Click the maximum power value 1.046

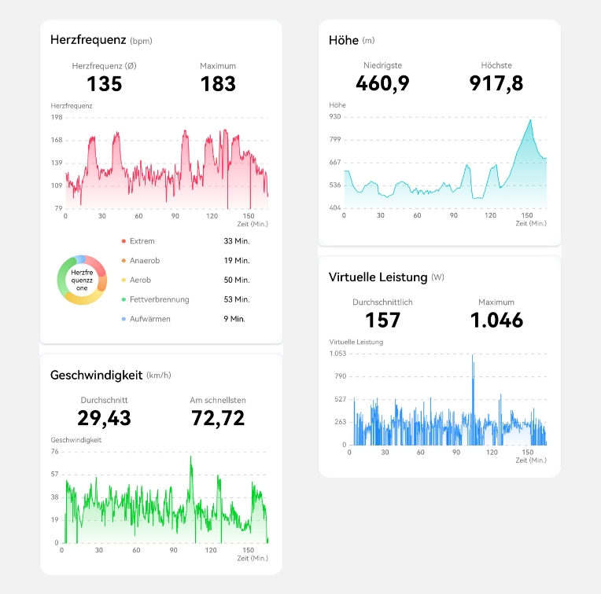pyautogui.click(x=496, y=320)
